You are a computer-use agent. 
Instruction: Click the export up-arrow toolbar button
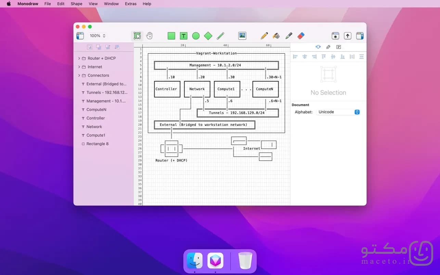coord(348,36)
